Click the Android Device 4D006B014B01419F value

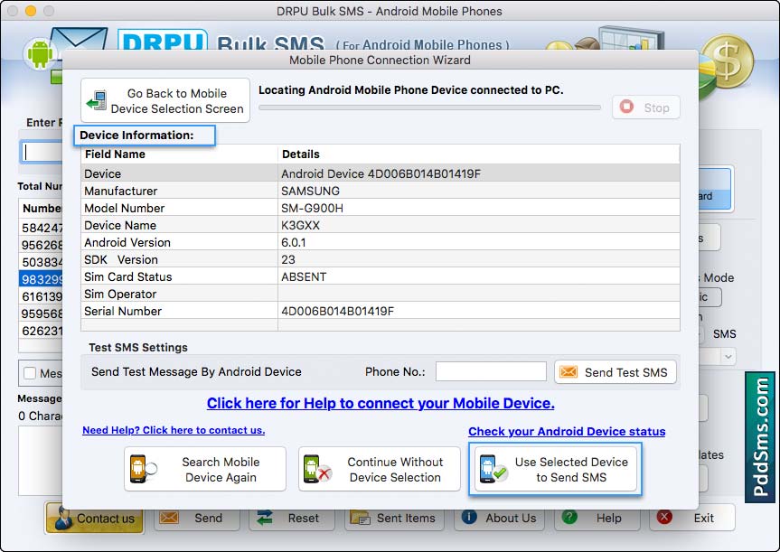381,173
